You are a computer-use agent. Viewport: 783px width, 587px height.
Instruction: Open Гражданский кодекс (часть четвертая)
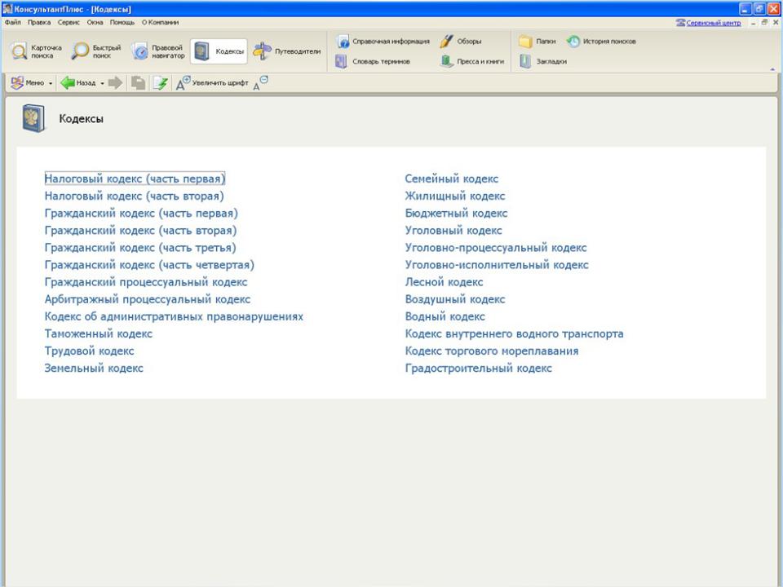pyautogui.click(x=149, y=264)
